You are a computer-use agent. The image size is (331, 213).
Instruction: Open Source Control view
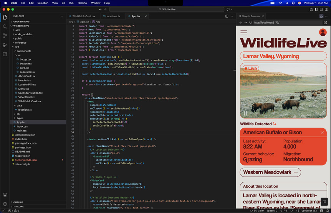pos(5,36)
